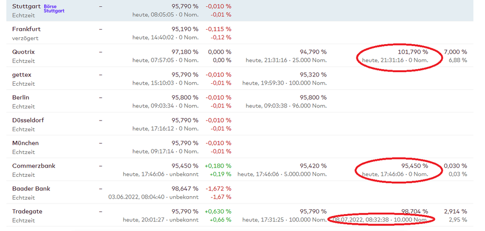
Task: Select Quotrix spread value 7,000 %
Action: [455, 52]
